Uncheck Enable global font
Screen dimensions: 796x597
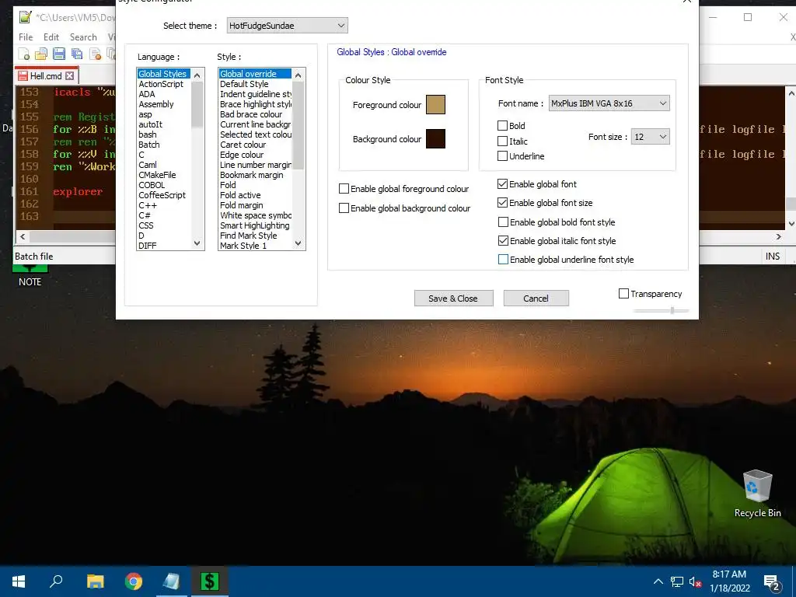[x=503, y=183]
